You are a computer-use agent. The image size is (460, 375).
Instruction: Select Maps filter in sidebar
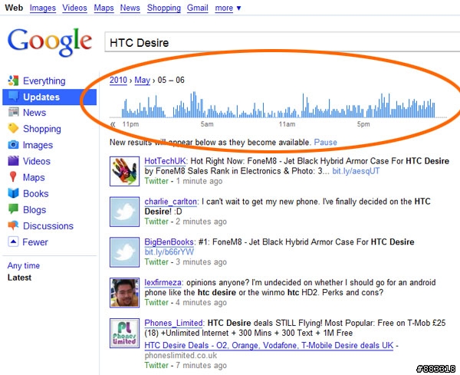coord(34,177)
